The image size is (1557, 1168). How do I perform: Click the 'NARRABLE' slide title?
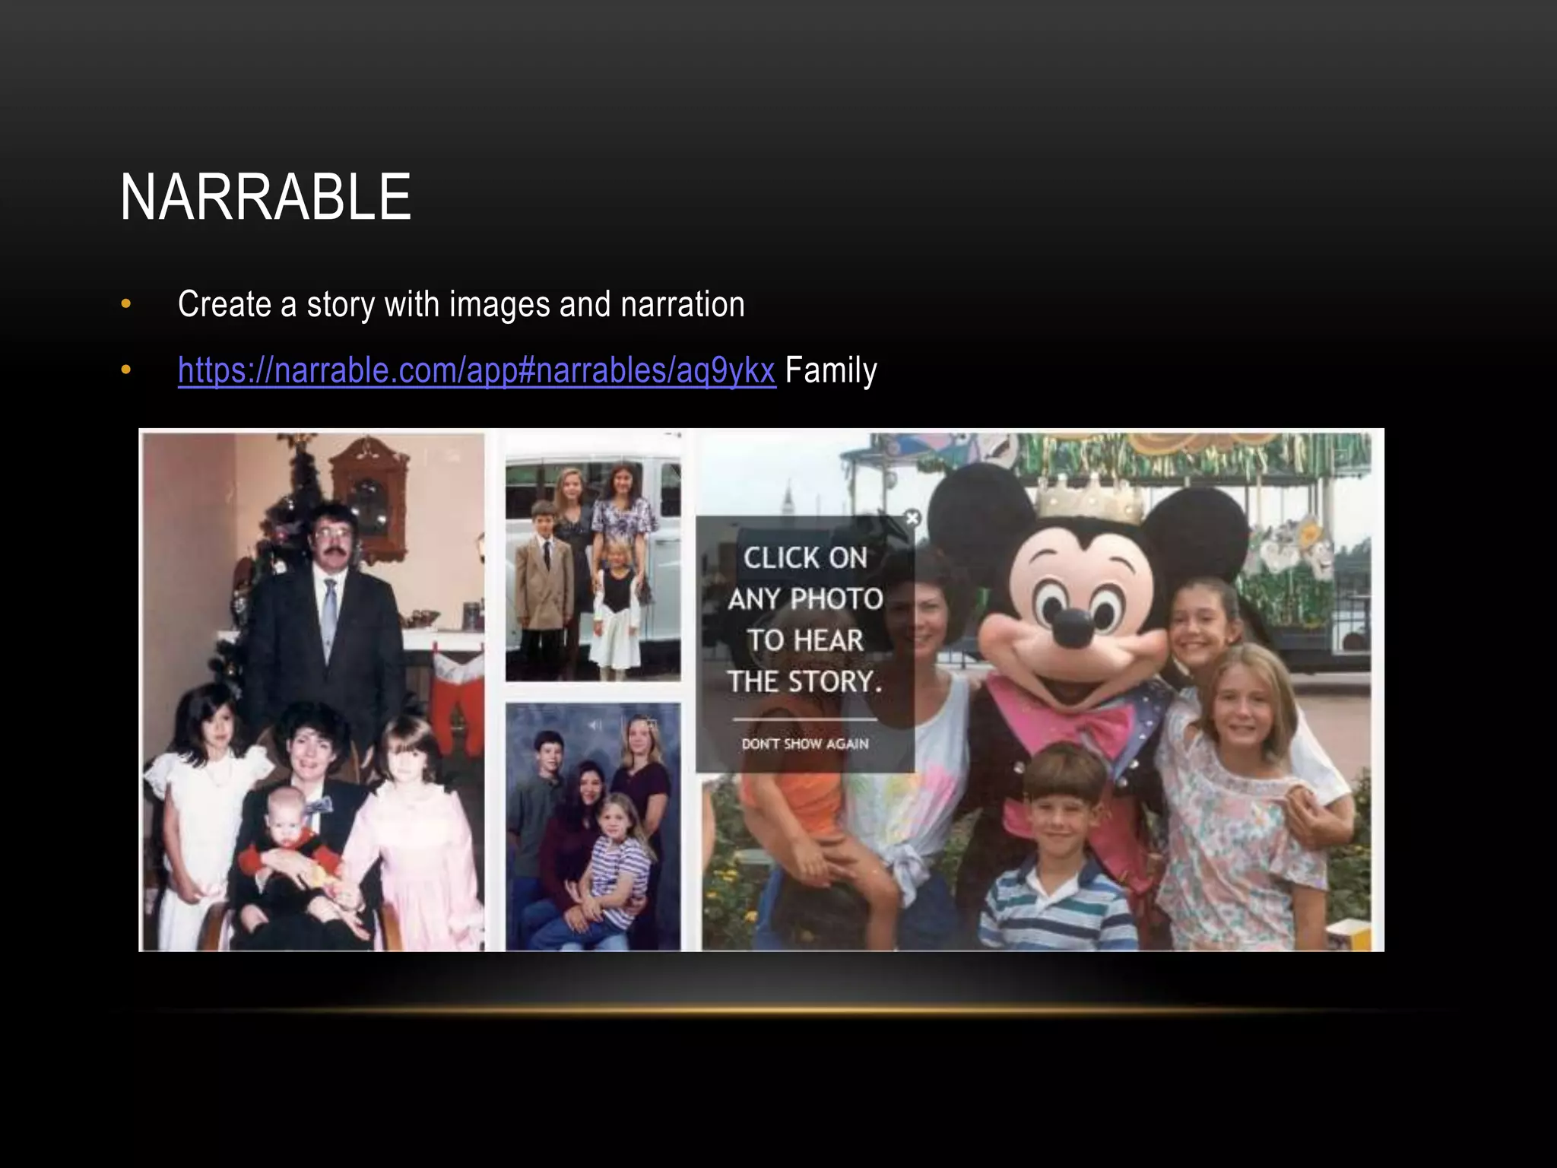(x=265, y=198)
